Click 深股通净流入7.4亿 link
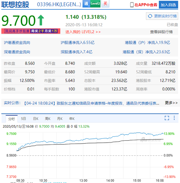The height and width of the screenshot is (183, 180). pyautogui.click(x=76, y=52)
